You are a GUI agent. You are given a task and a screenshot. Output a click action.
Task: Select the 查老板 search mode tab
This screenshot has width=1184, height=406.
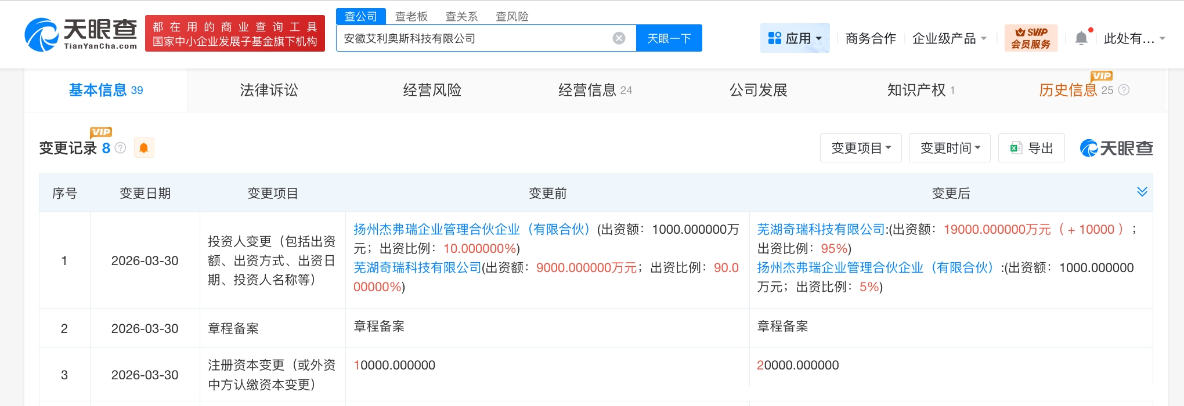click(x=411, y=16)
